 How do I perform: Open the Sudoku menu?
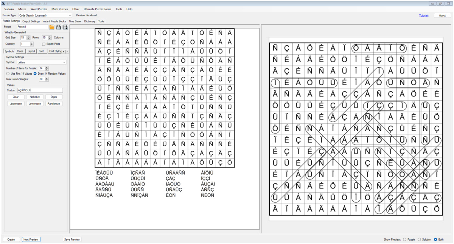[9, 9]
